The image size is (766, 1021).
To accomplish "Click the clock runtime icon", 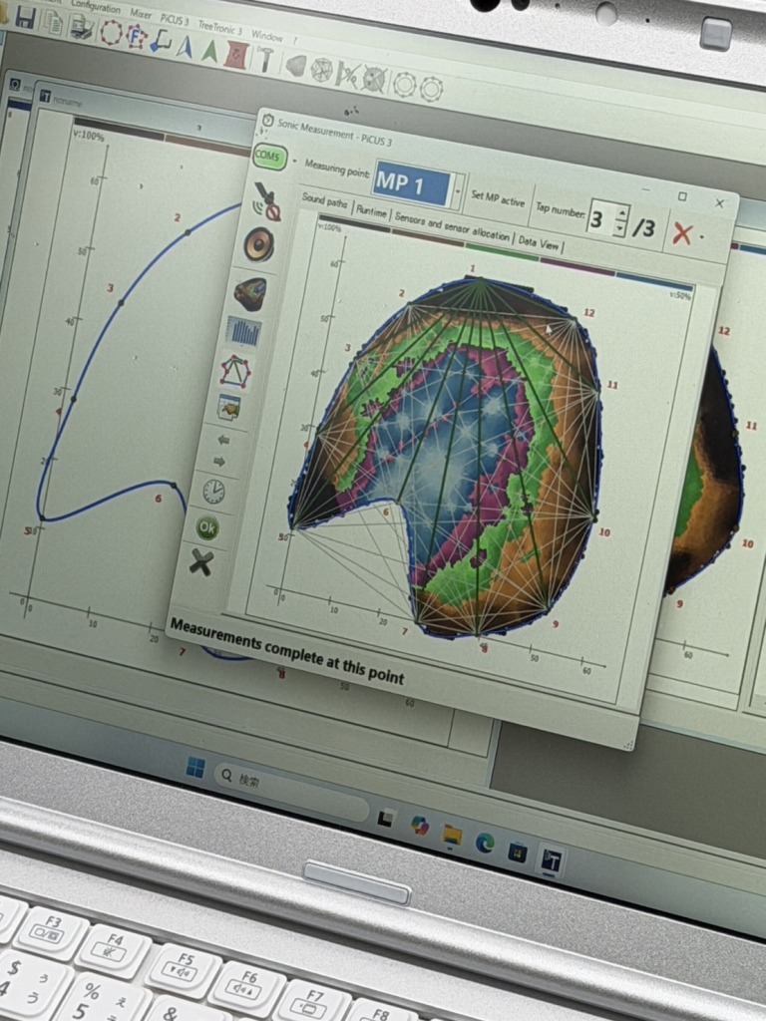I will (213, 492).
